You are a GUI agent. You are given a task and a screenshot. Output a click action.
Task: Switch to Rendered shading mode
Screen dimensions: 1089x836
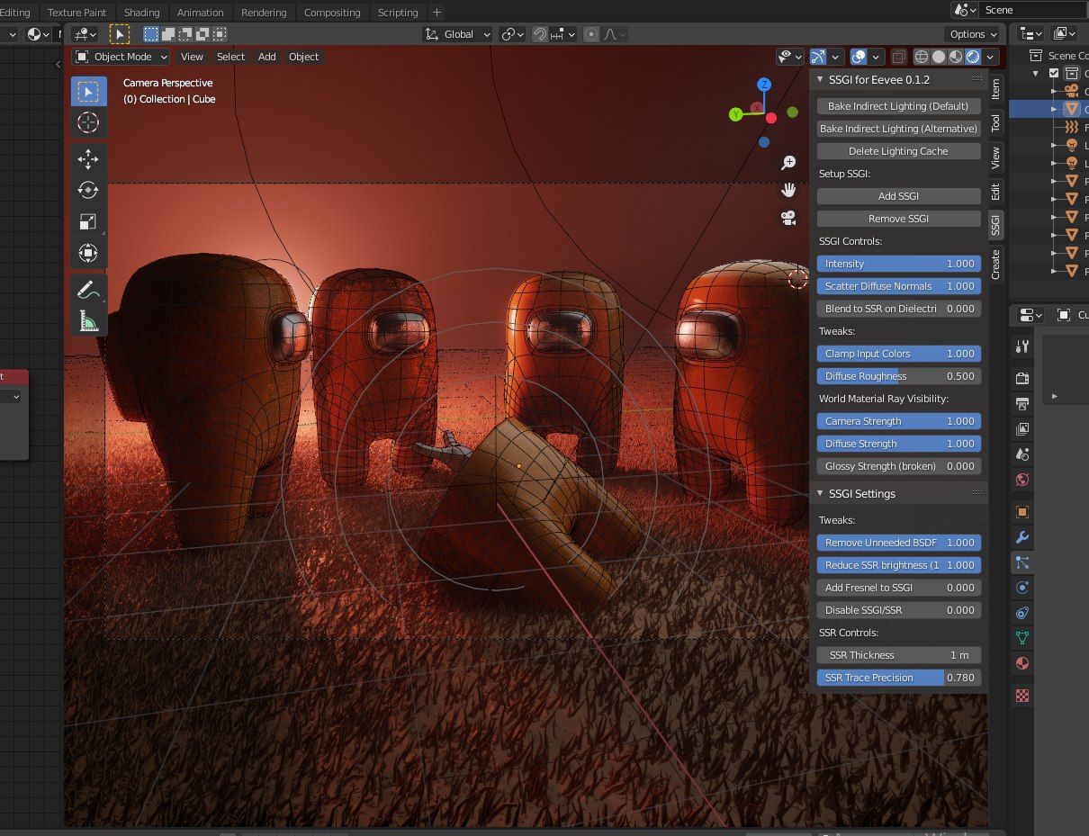(x=973, y=57)
